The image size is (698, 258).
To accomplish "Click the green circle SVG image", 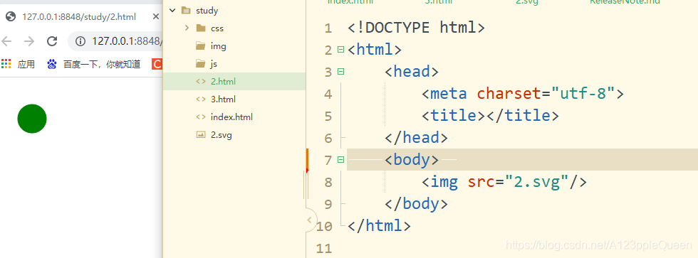I will tap(32, 119).
